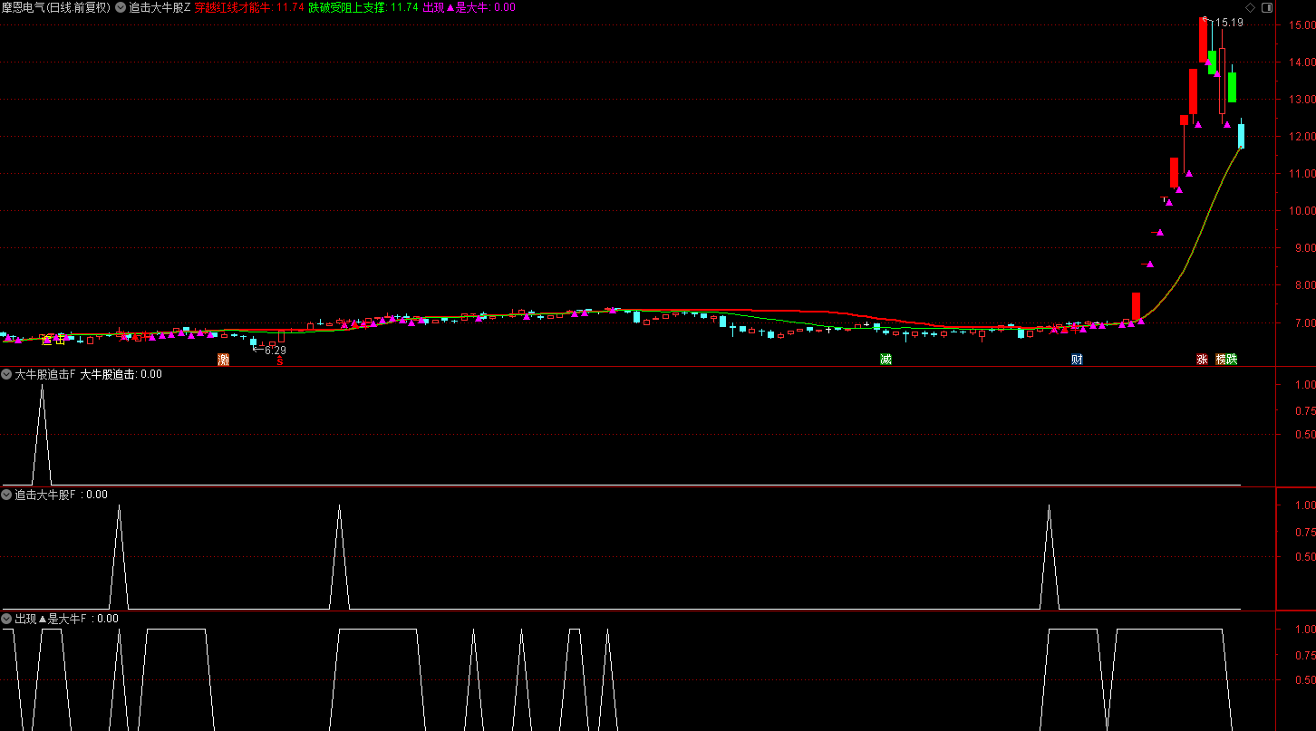Expand the 出现▲是大牛F indicator dropdown
This screenshot has width=1316, height=731.
(x=6, y=620)
